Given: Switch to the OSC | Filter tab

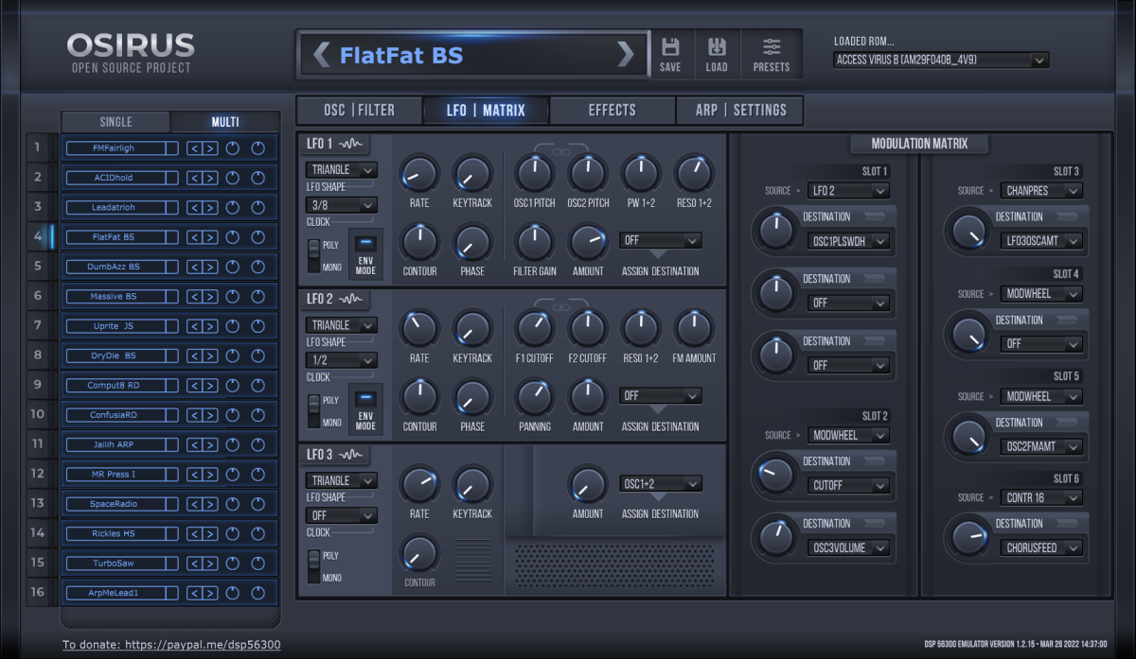Looking at the screenshot, I should click(x=359, y=111).
